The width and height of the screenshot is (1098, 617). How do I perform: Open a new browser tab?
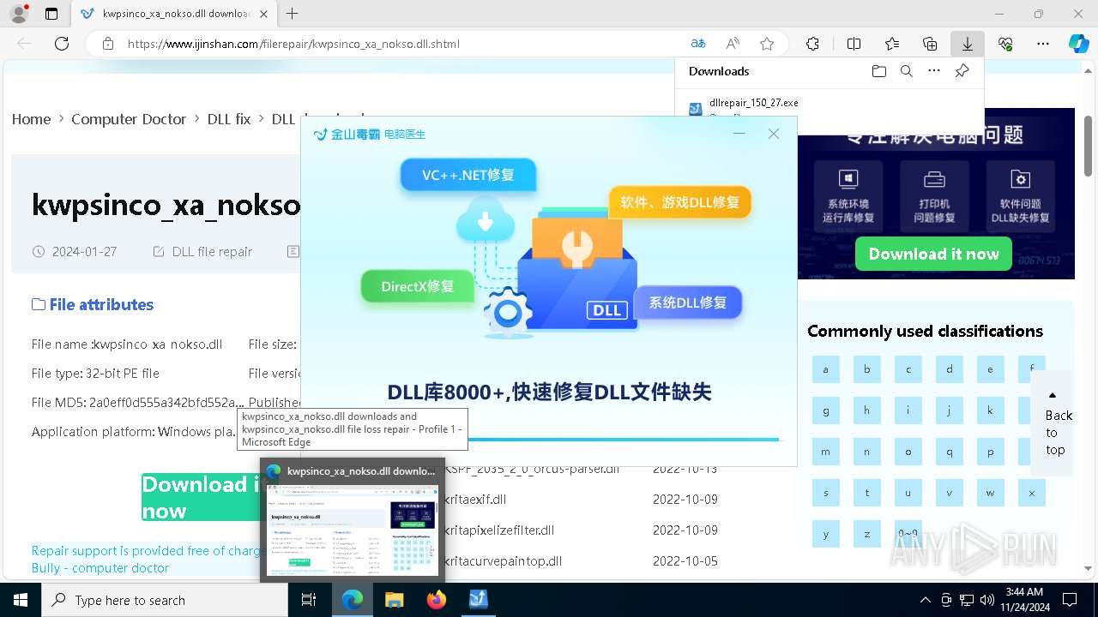(293, 14)
